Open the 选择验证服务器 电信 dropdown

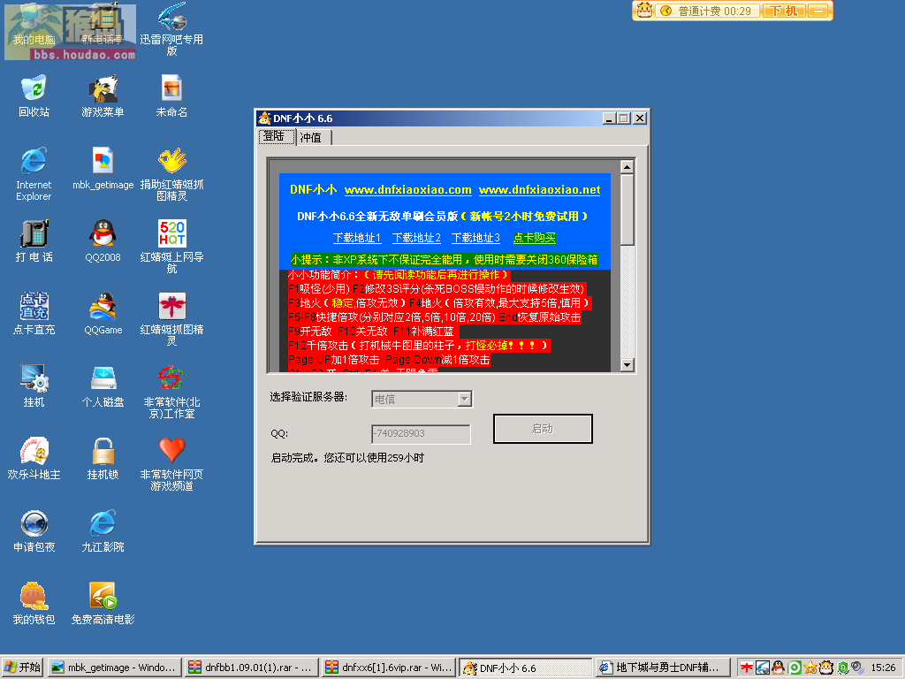pos(422,399)
